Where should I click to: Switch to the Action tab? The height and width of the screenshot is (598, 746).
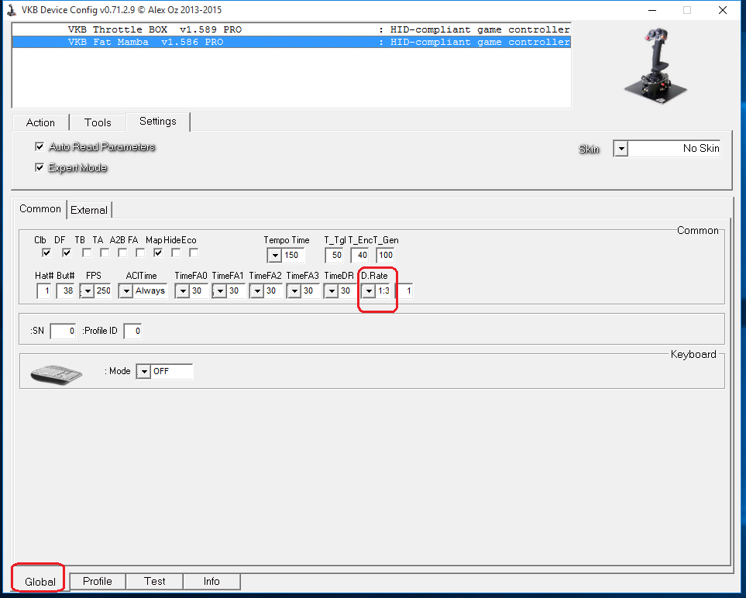[40, 122]
